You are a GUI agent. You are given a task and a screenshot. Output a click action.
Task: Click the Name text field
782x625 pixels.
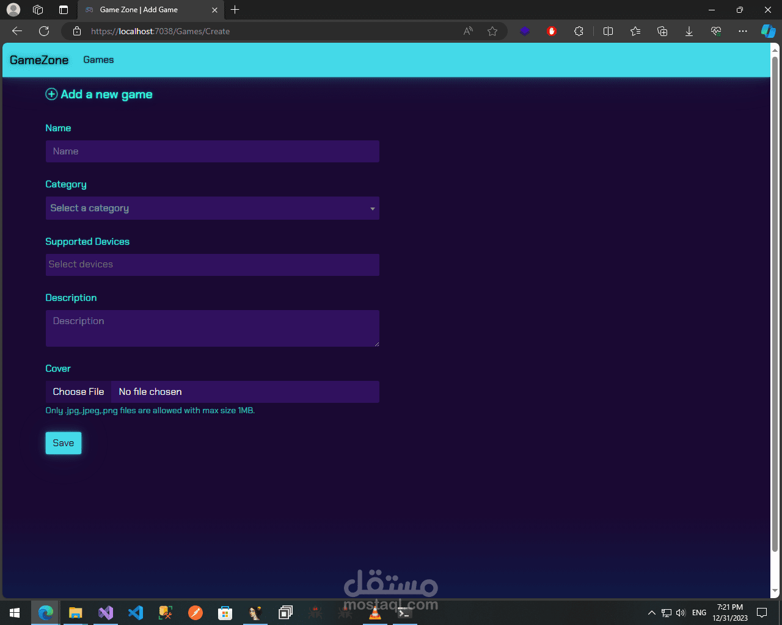pyautogui.click(x=213, y=151)
